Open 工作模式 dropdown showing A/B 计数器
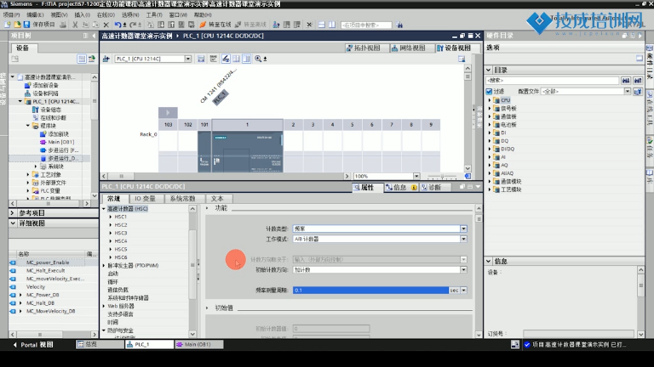 pyautogui.click(x=463, y=239)
